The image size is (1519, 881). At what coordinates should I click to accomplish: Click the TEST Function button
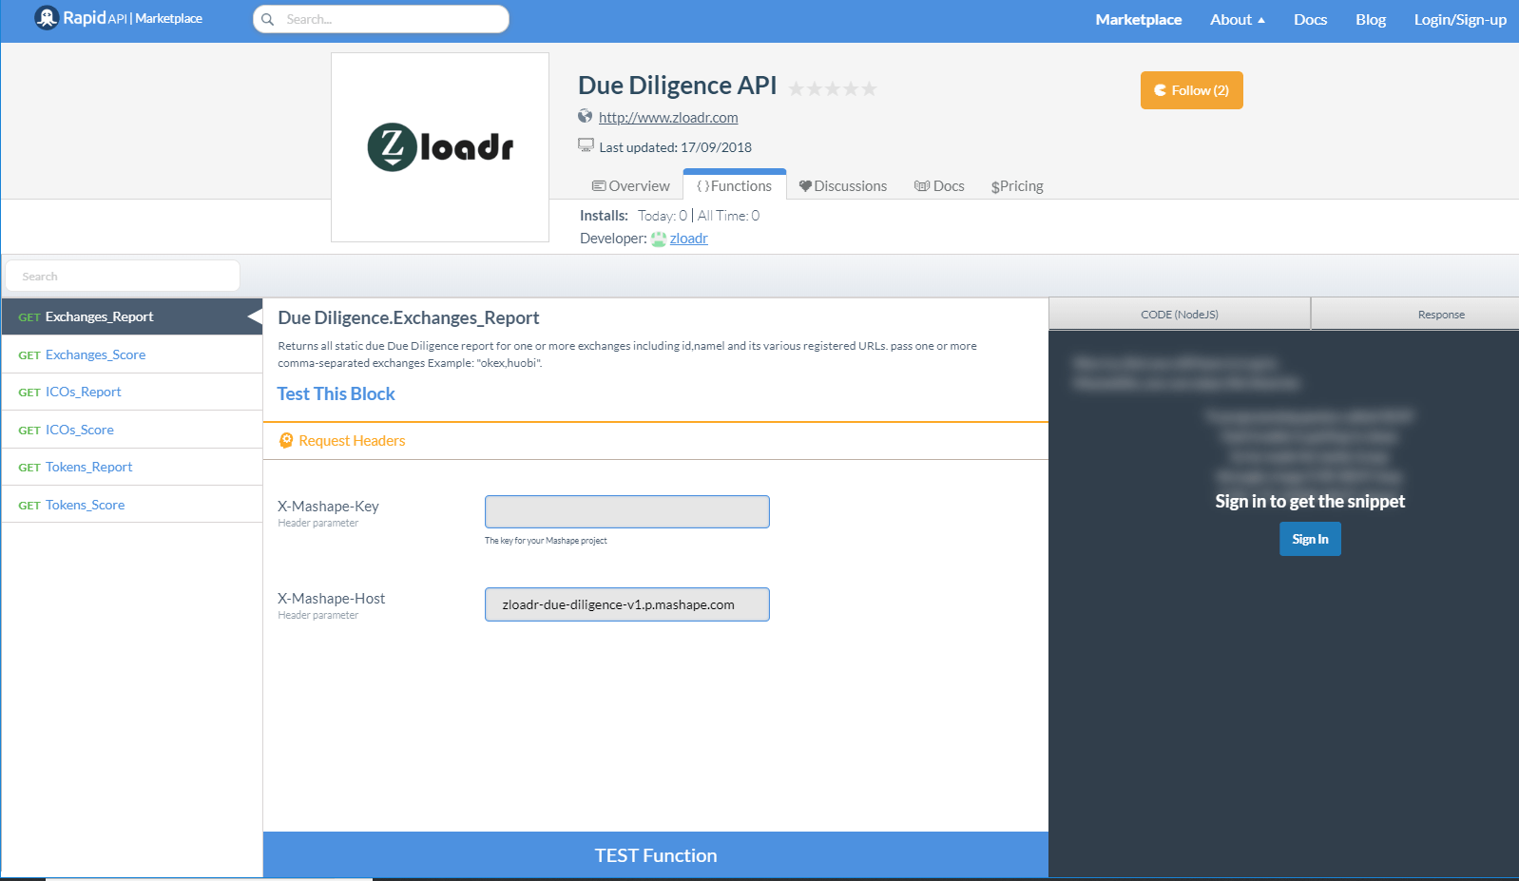[x=656, y=855]
